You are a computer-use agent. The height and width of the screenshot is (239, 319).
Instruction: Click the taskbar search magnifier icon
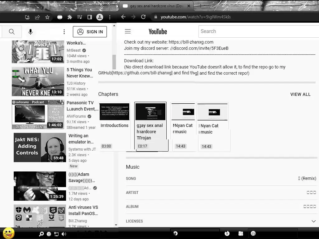[x=41, y=234]
